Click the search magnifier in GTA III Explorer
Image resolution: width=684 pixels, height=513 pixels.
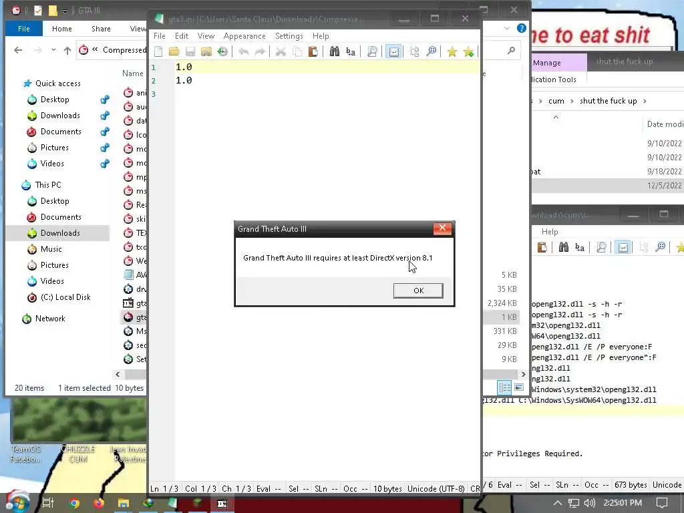tap(511, 51)
